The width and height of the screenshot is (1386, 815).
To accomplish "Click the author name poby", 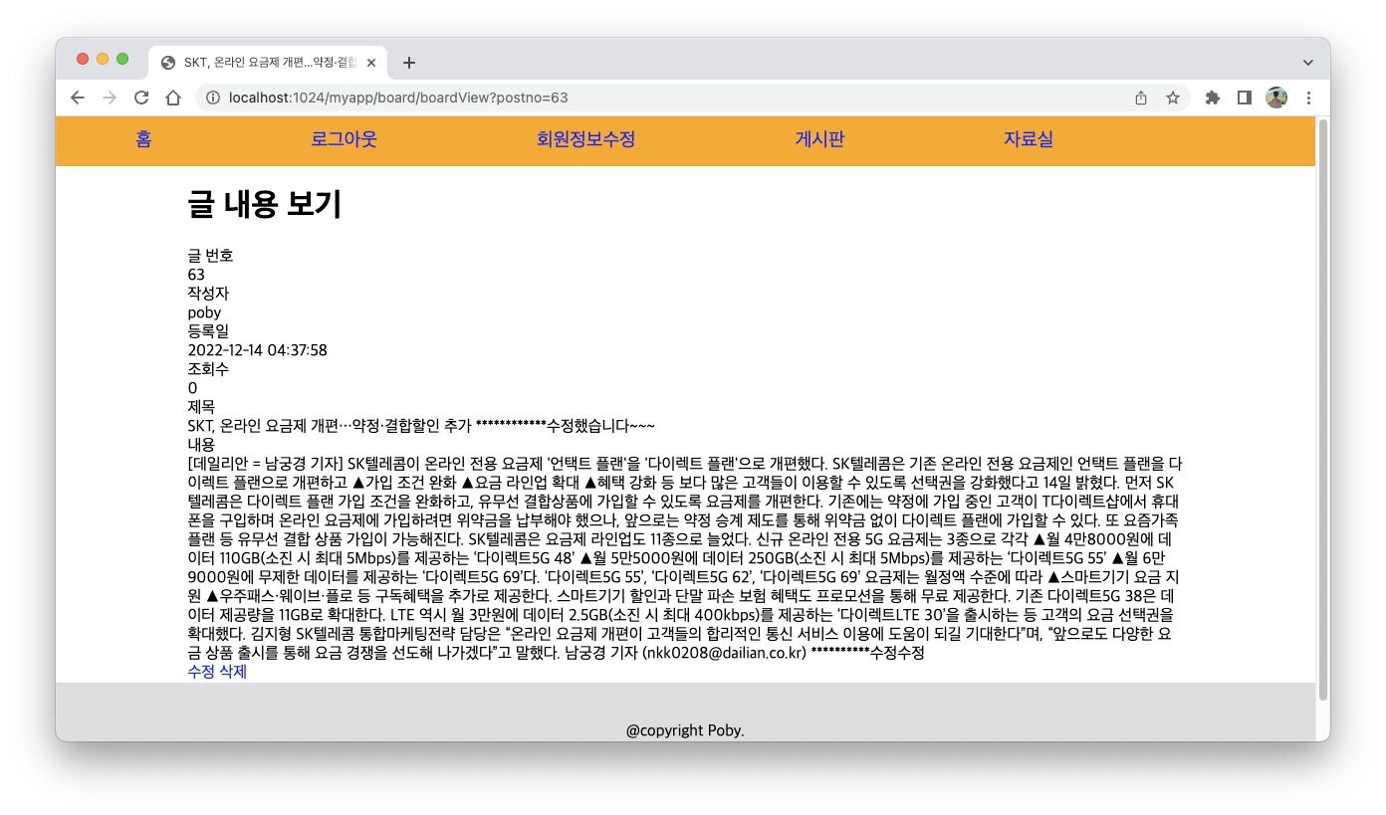I will tap(204, 312).
